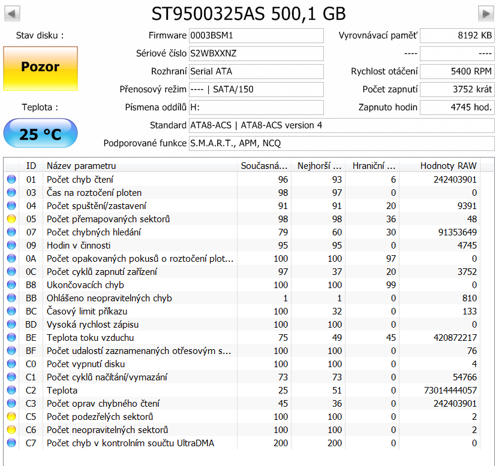Click blue status icon for Ukončovacích chyb
Viewport: 496px width, 466px height.
tap(11, 285)
